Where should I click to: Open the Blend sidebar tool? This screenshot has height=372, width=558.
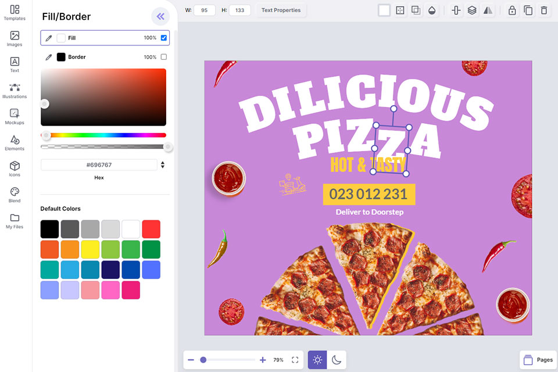click(15, 194)
